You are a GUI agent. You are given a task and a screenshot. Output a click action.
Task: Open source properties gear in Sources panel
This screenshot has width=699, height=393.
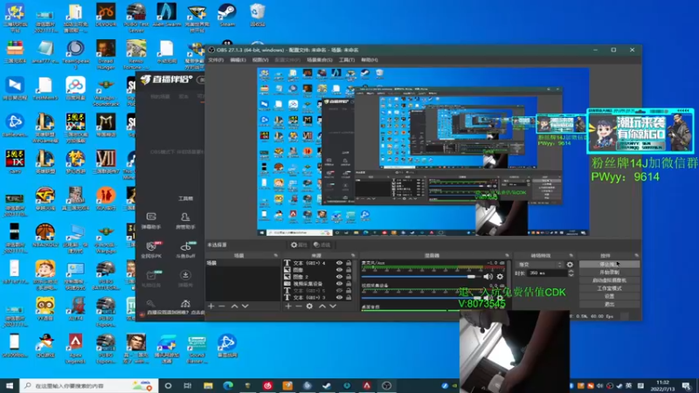[x=309, y=307]
